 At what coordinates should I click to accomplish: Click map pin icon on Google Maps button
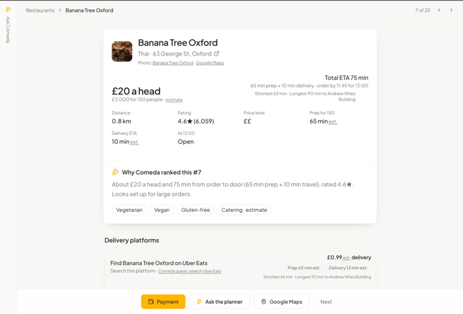[x=264, y=301]
